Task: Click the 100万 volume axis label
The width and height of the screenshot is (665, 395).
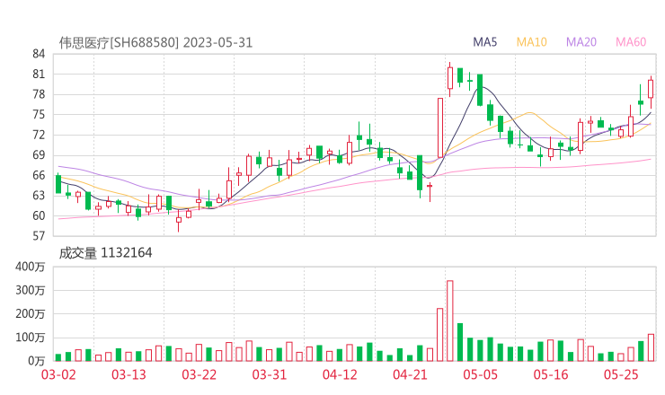Action: (31, 338)
